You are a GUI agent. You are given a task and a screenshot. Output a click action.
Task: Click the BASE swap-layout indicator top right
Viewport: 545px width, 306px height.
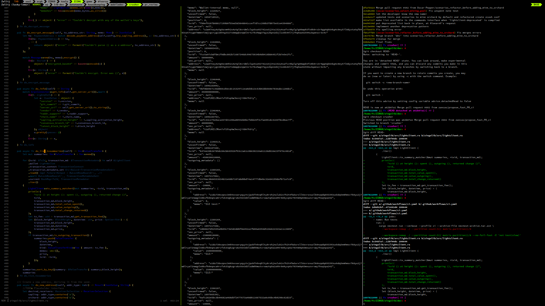coord(536,5)
